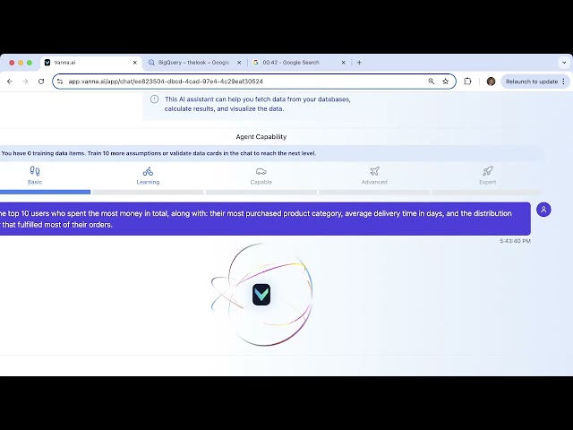Click the Learning level progress bar segment

tap(148, 192)
